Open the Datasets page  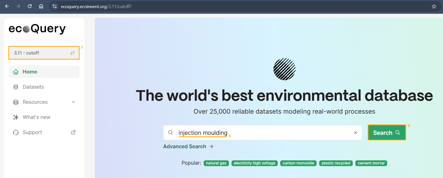pyautogui.click(x=44, y=87)
